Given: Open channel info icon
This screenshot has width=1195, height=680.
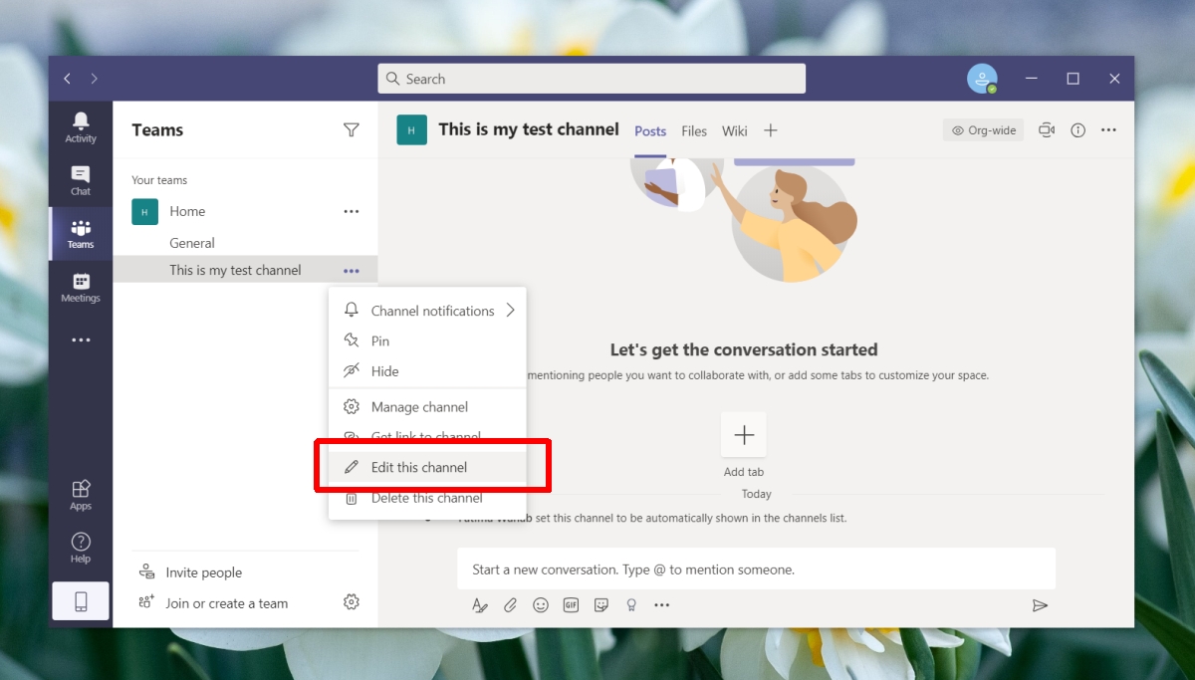Looking at the screenshot, I should [1077, 130].
